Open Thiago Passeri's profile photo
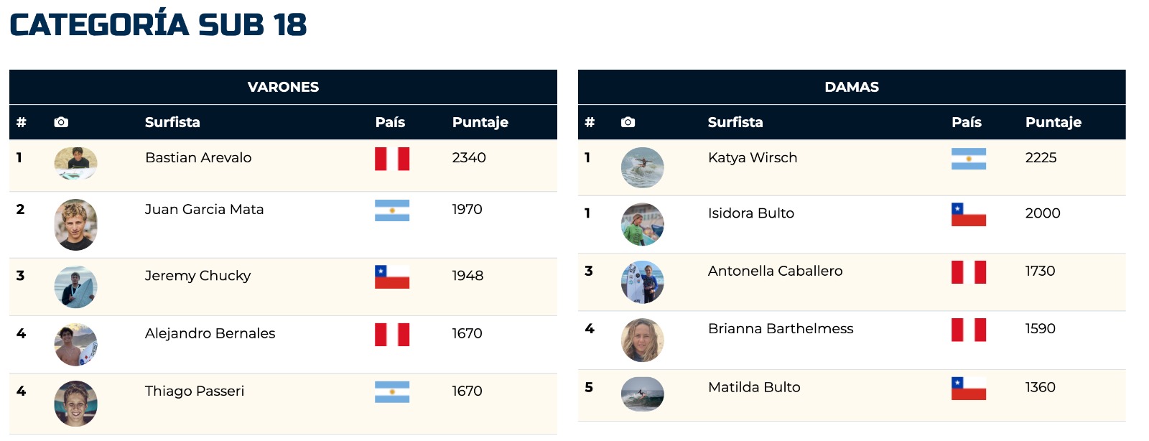The height and width of the screenshot is (441, 1149). (75, 404)
